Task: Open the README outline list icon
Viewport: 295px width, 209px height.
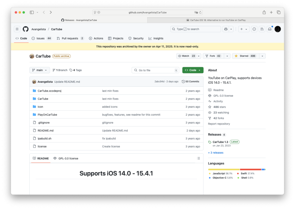Action: point(199,158)
